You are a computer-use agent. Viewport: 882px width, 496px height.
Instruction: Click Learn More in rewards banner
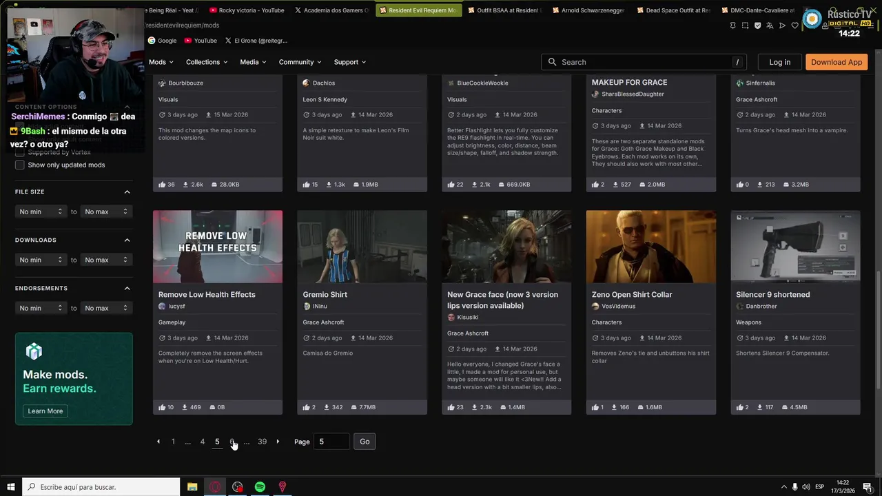click(x=45, y=411)
